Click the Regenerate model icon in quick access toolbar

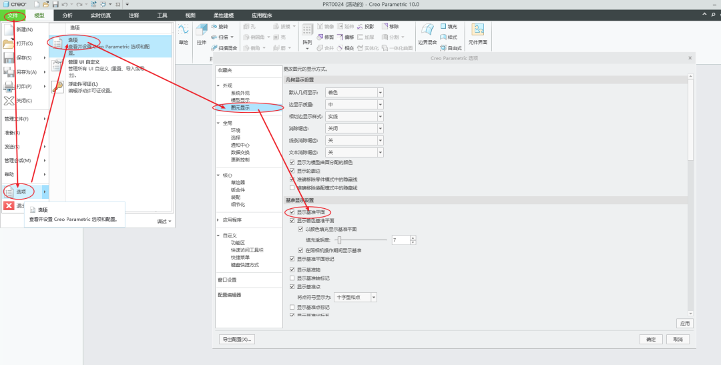(94, 4)
